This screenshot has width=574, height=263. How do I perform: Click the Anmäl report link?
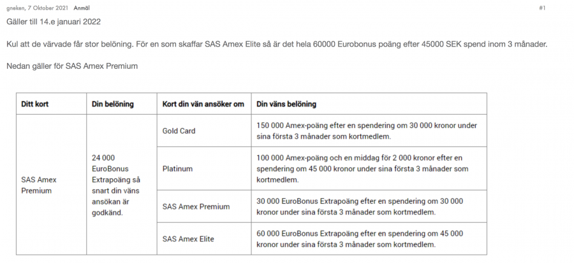(82, 8)
